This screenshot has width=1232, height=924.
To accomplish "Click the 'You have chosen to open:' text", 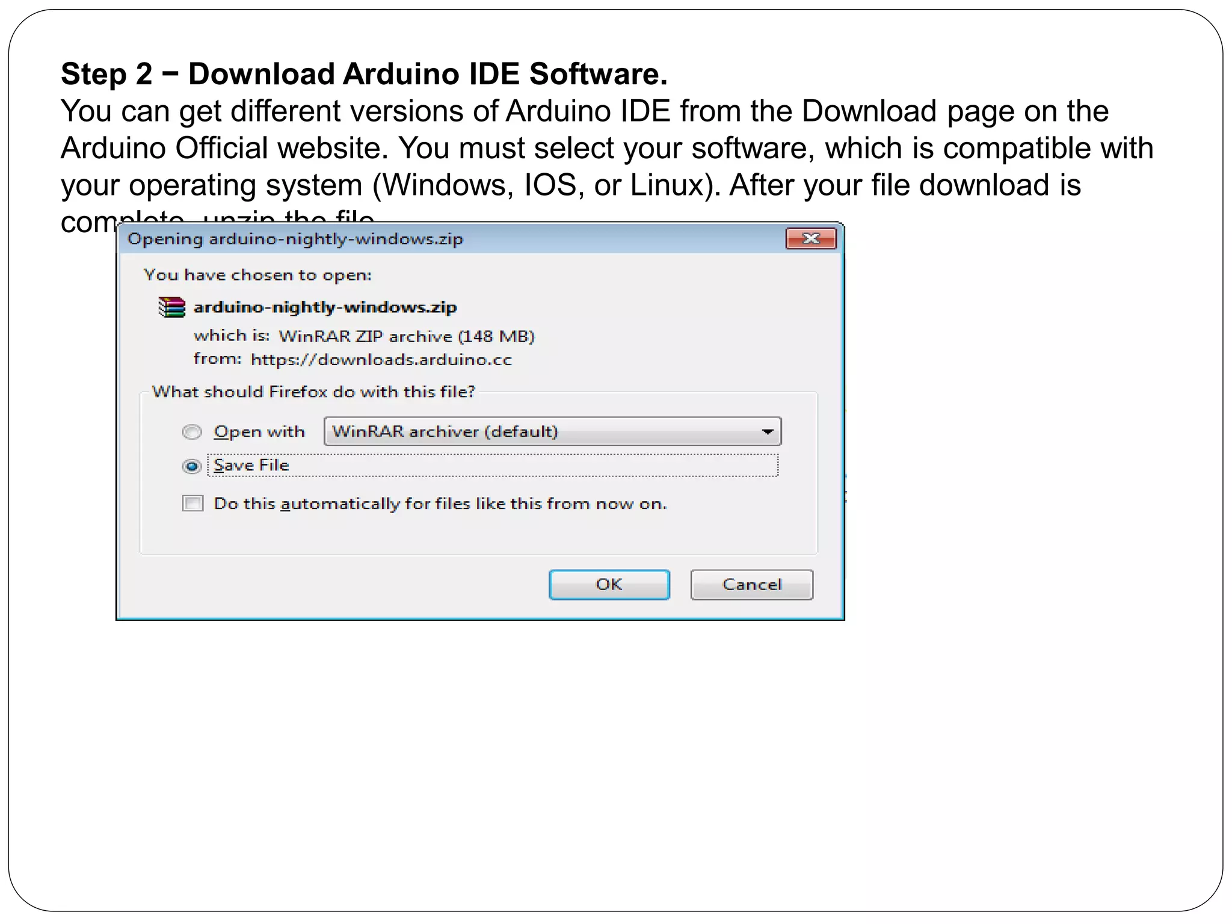I will click(257, 275).
